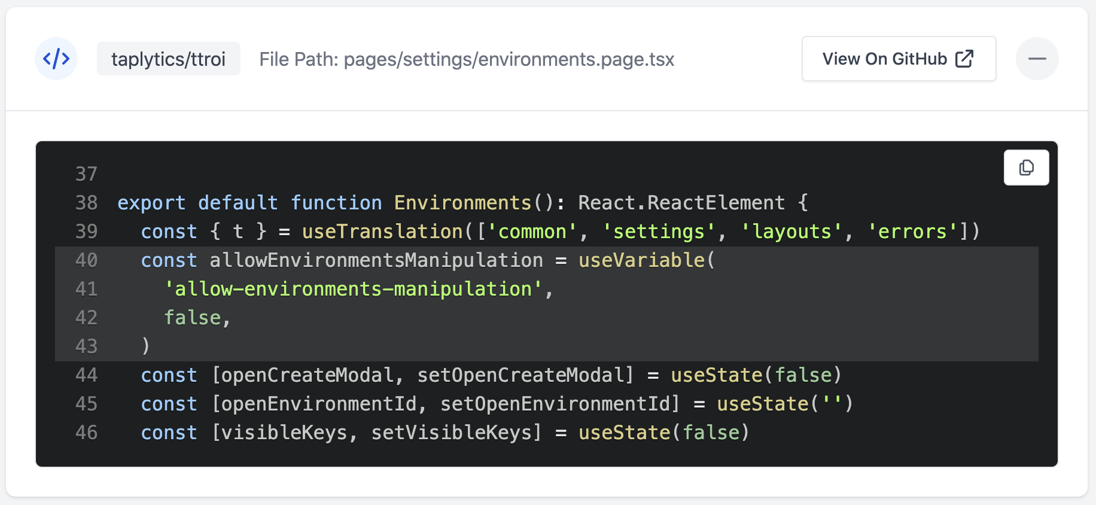1096x505 pixels.
Task: Click setOpenCreateModal in line 44
Action: (520, 375)
